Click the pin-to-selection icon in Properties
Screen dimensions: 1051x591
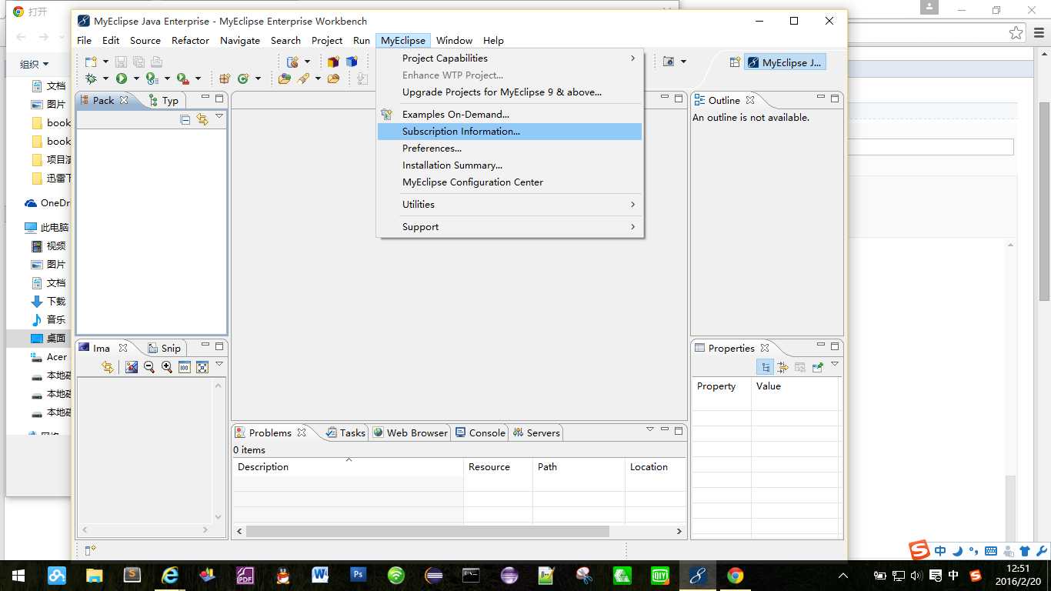coord(817,367)
